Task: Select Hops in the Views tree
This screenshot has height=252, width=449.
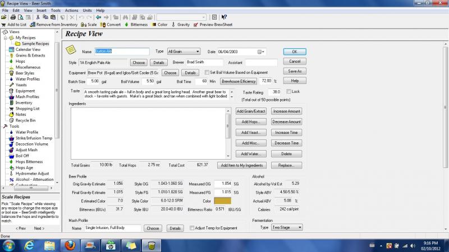Action: (x=20, y=61)
